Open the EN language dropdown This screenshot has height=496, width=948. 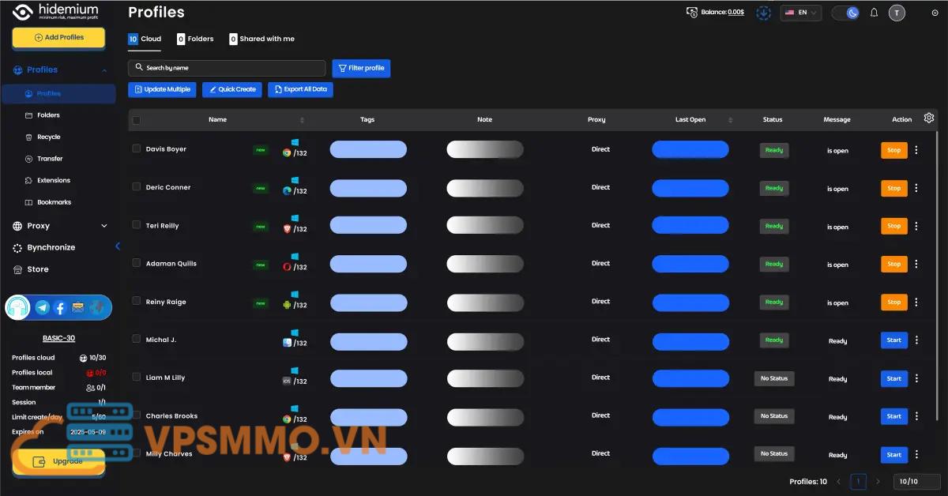[800, 13]
